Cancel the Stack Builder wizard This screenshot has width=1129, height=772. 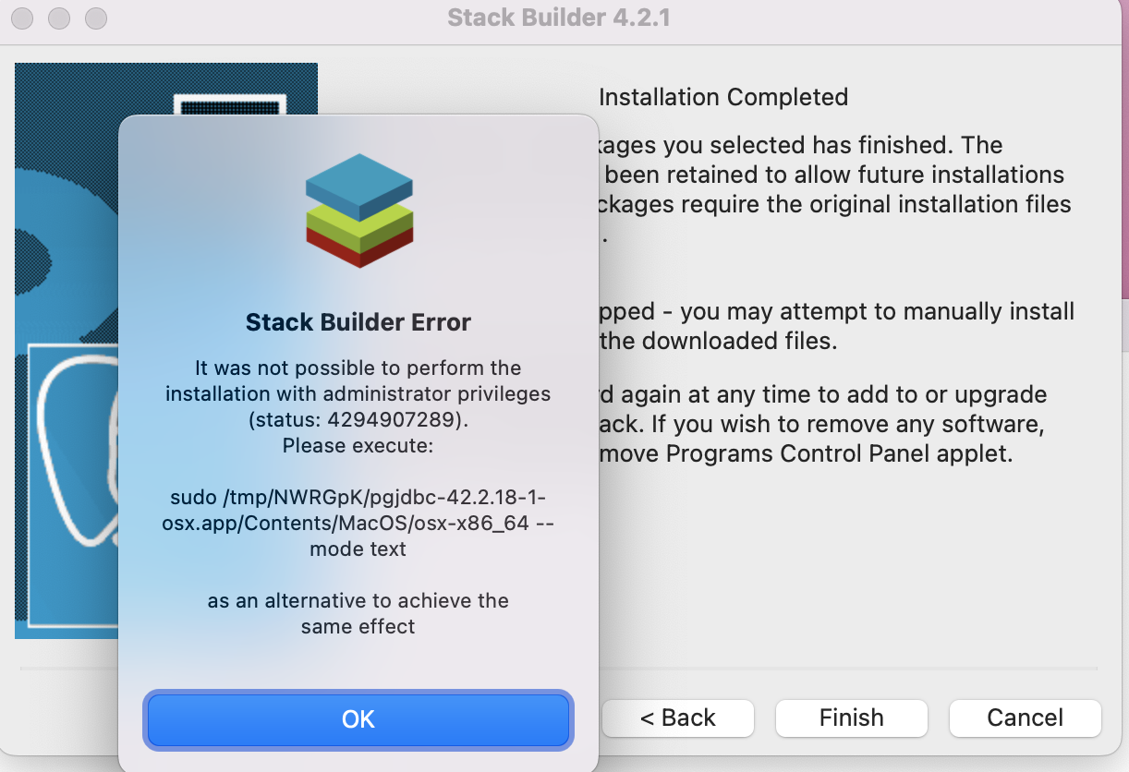1025,718
